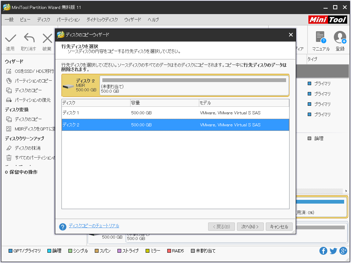Close the disk copy wizard dialog
Viewport: 351px width, 263px height.
click(291, 35)
